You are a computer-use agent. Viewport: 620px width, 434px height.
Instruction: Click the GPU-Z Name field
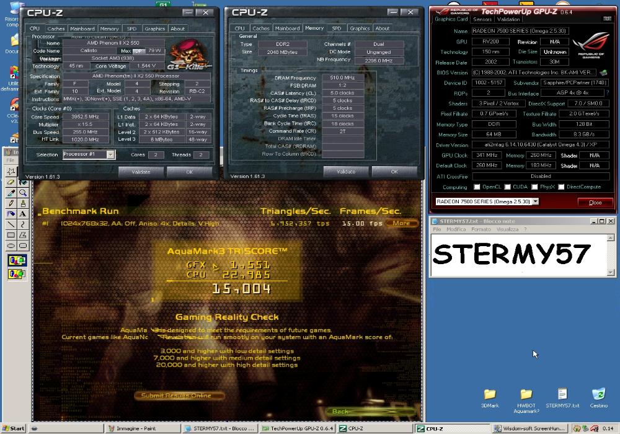coord(520,31)
